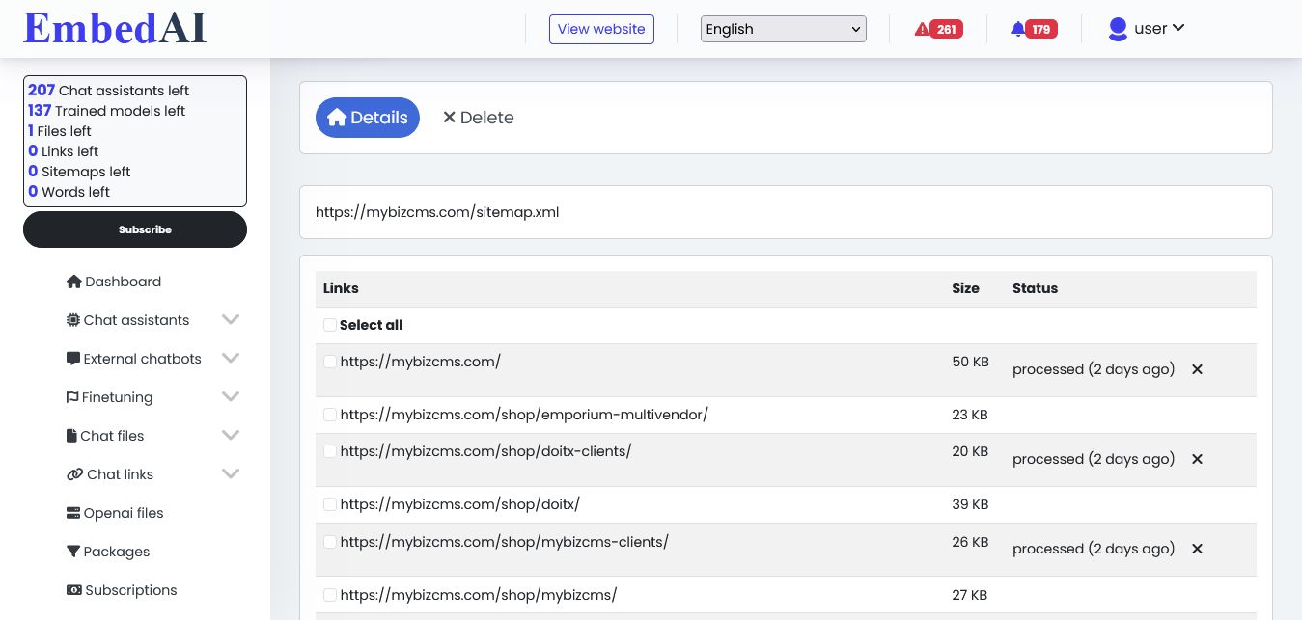Screen dimensions: 1302x620
Task: Check the Select all checkbox
Action: [330, 325]
